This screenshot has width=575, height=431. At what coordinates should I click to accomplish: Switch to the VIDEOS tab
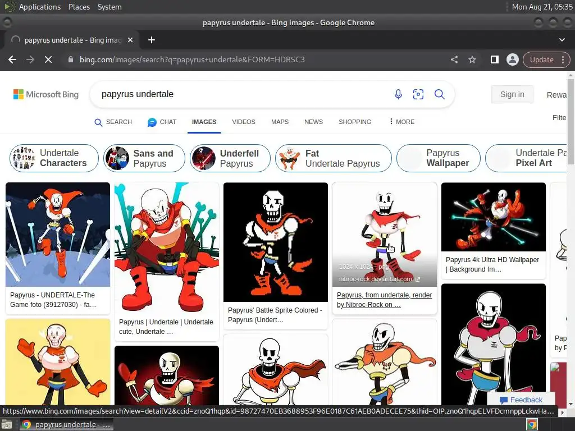click(244, 122)
